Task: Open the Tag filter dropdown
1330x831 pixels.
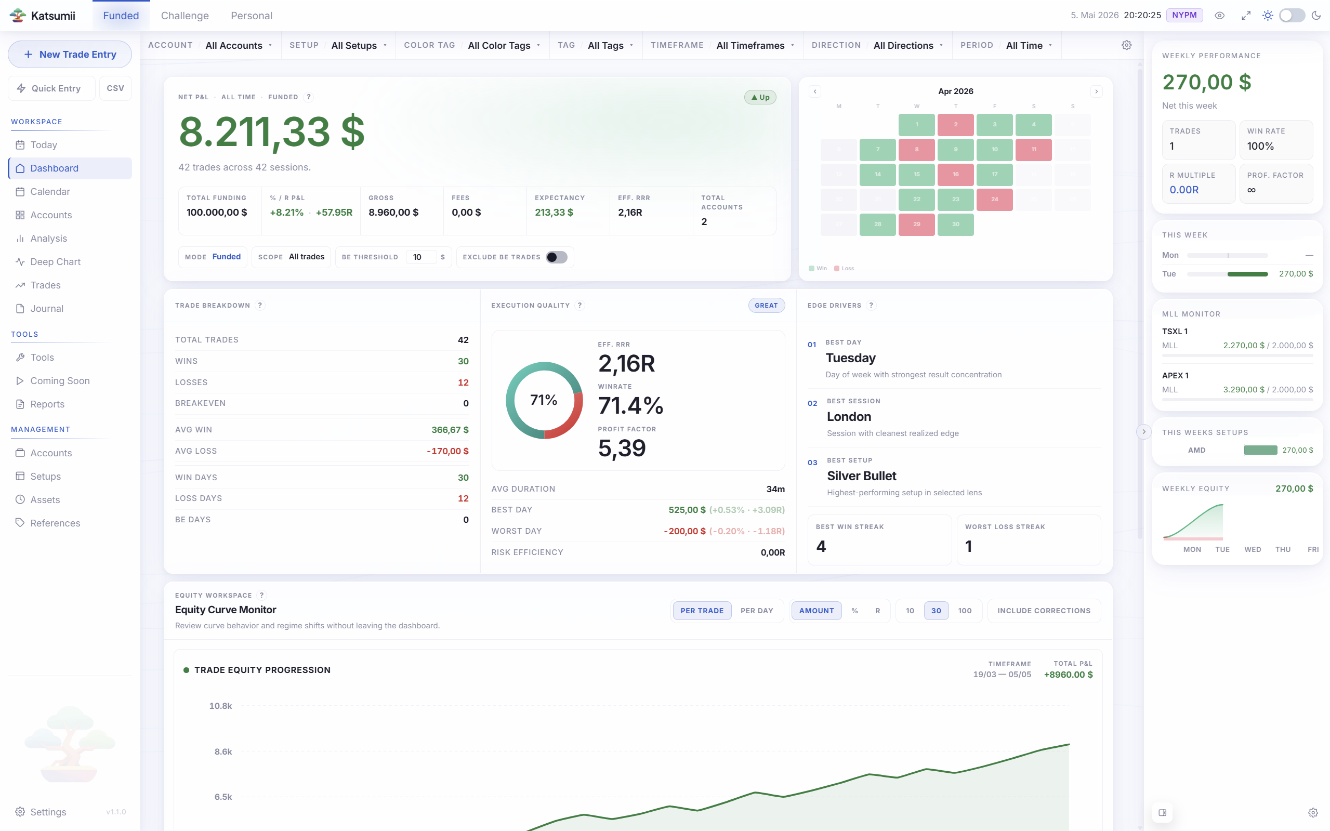Action: [x=596, y=45]
